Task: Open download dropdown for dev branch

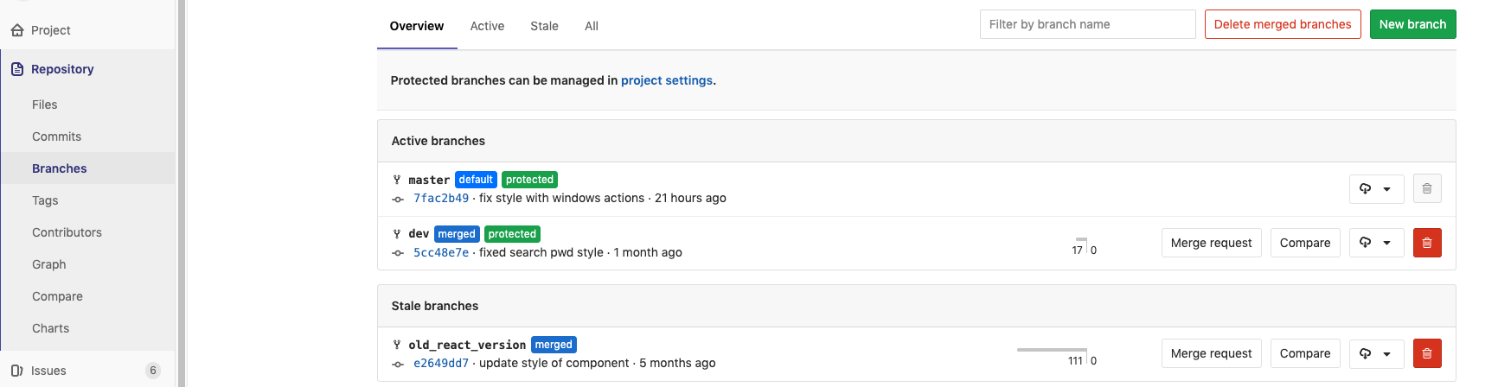Action: pos(1375,243)
